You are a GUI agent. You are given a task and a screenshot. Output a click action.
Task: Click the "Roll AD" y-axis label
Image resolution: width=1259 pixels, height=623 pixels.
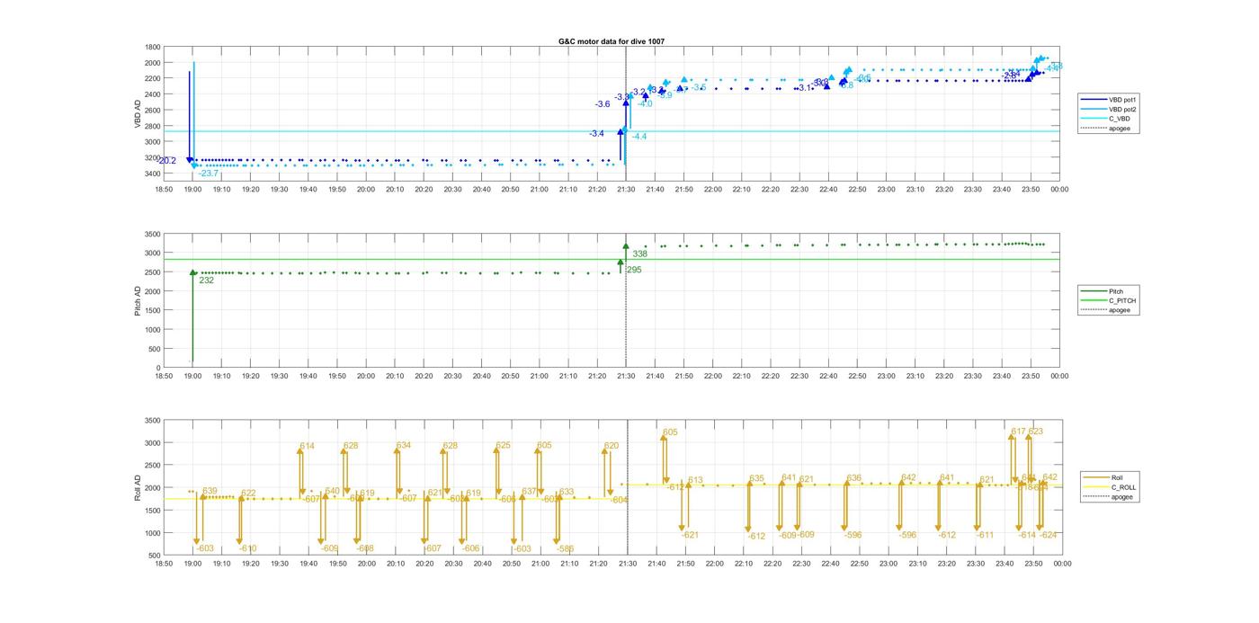coord(138,488)
